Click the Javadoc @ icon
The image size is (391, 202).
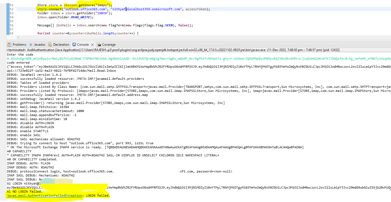(x=31, y=45)
